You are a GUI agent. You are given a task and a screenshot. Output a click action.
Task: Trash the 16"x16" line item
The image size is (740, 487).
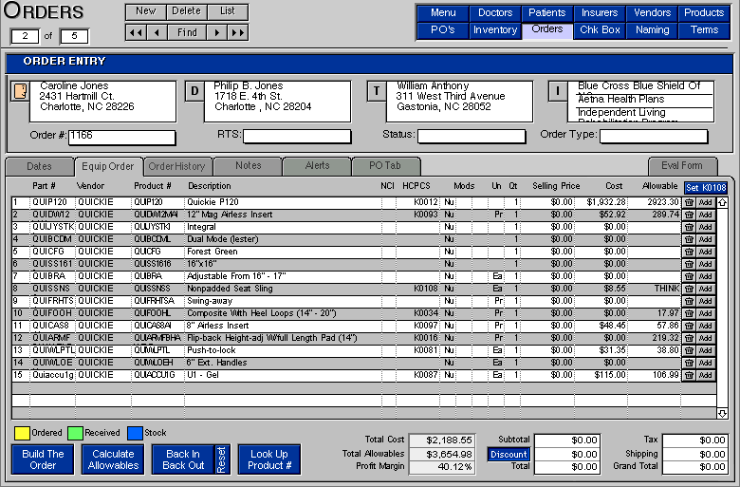coord(689,264)
